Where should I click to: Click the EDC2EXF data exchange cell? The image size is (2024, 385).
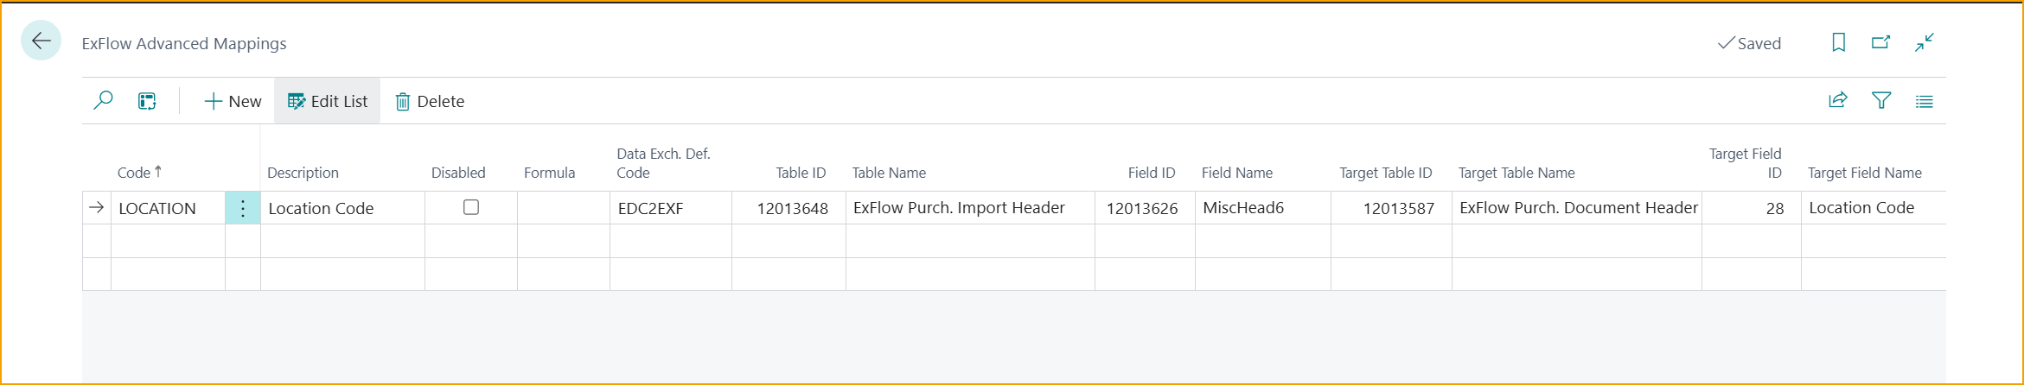pyautogui.click(x=651, y=208)
